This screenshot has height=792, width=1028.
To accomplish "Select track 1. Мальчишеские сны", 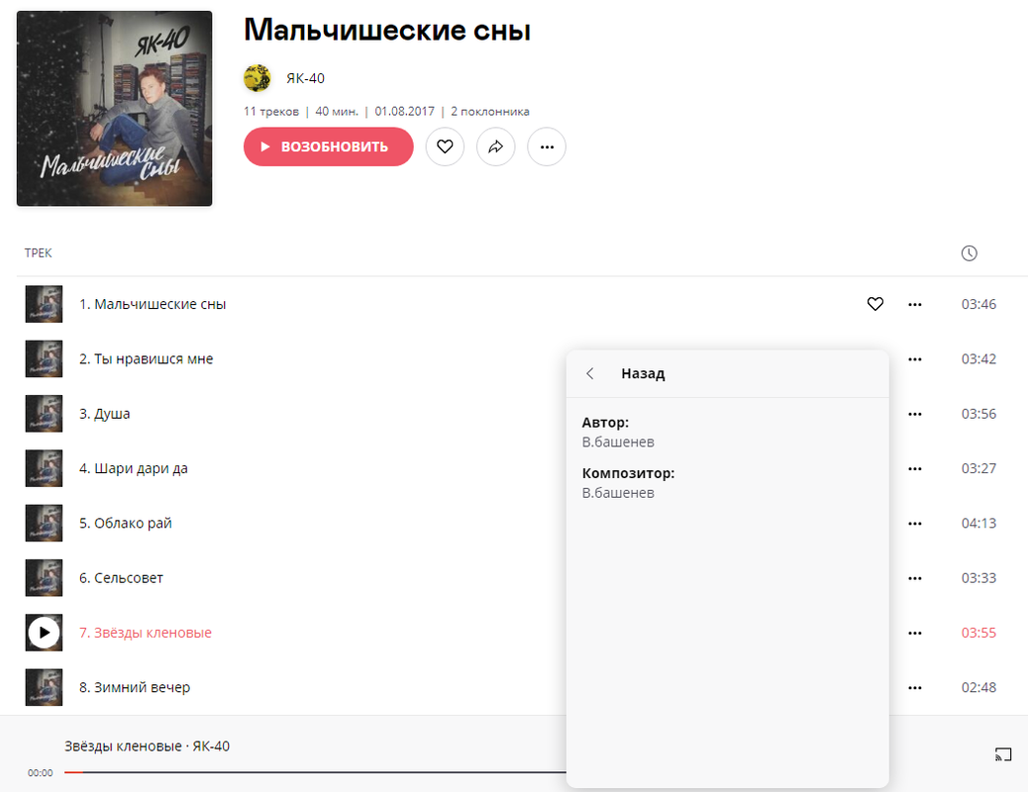I will pos(153,304).
